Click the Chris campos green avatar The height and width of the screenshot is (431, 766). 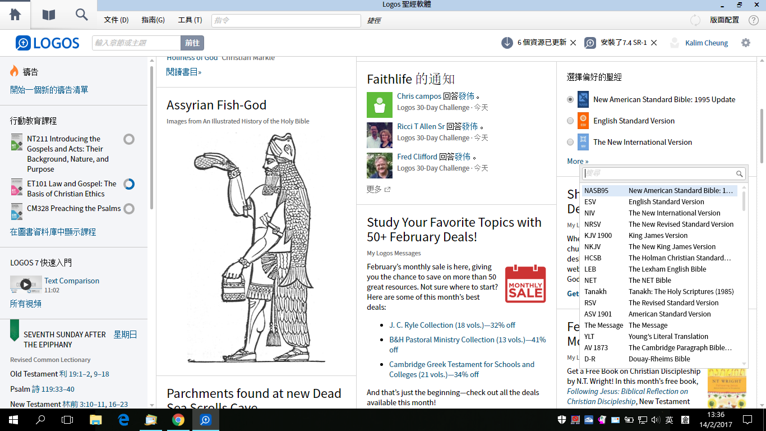click(380, 105)
